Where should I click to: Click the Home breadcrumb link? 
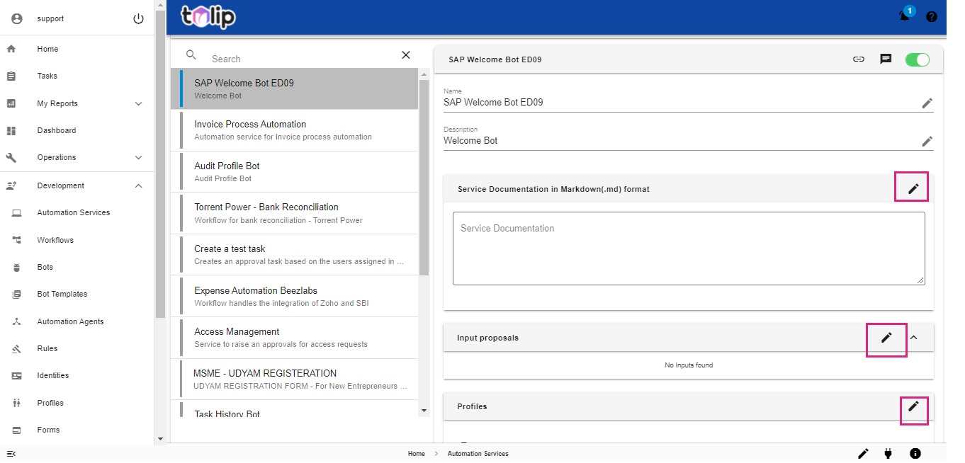point(416,454)
